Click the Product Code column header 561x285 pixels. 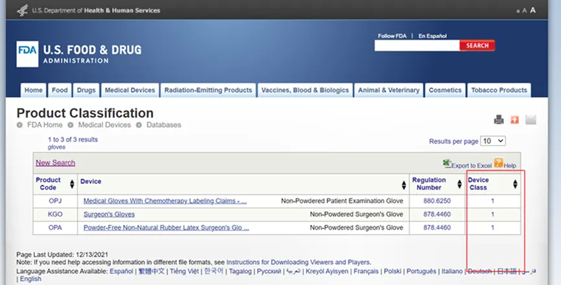pyautogui.click(x=48, y=184)
